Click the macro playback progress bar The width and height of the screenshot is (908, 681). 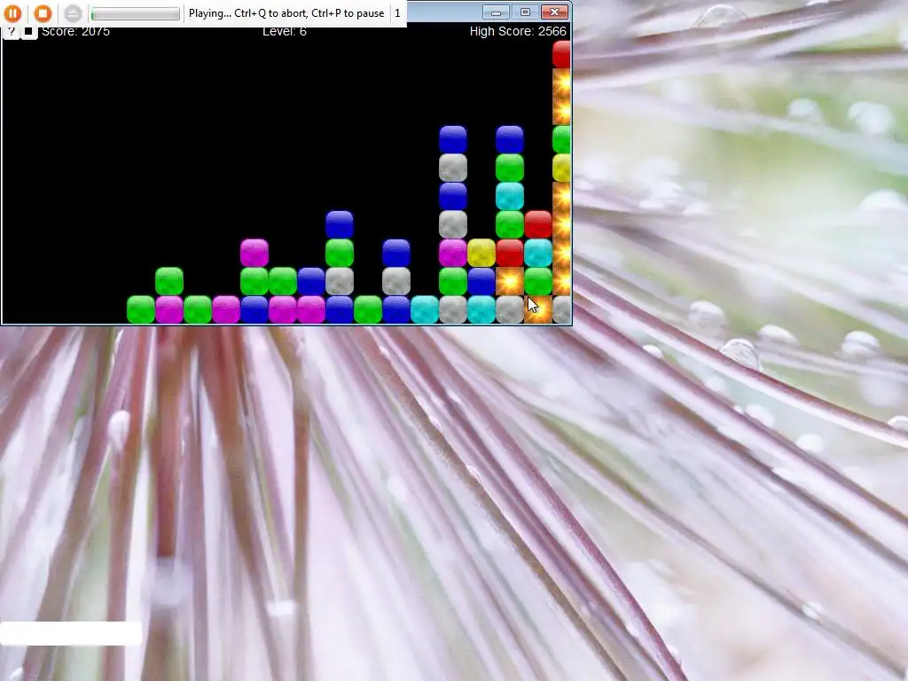point(136,13)
